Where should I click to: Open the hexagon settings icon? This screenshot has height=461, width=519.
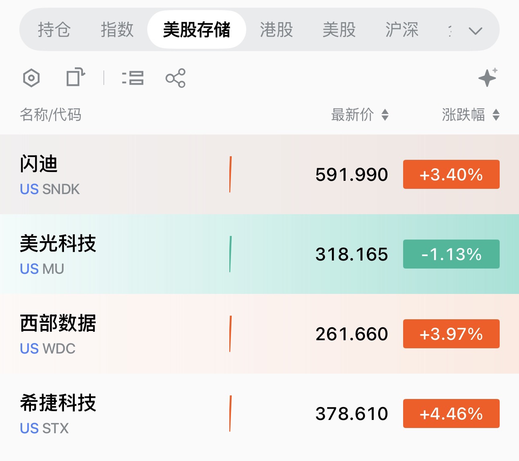point(31,78)
